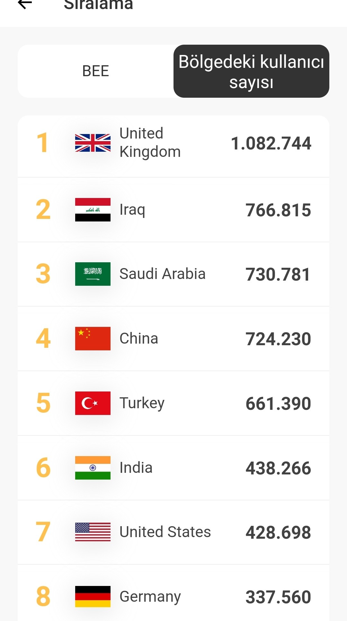Viewport: 347px width, 621px height.
Task: Tap Germany's user count 337.560
Action: (x=278, y=597)
